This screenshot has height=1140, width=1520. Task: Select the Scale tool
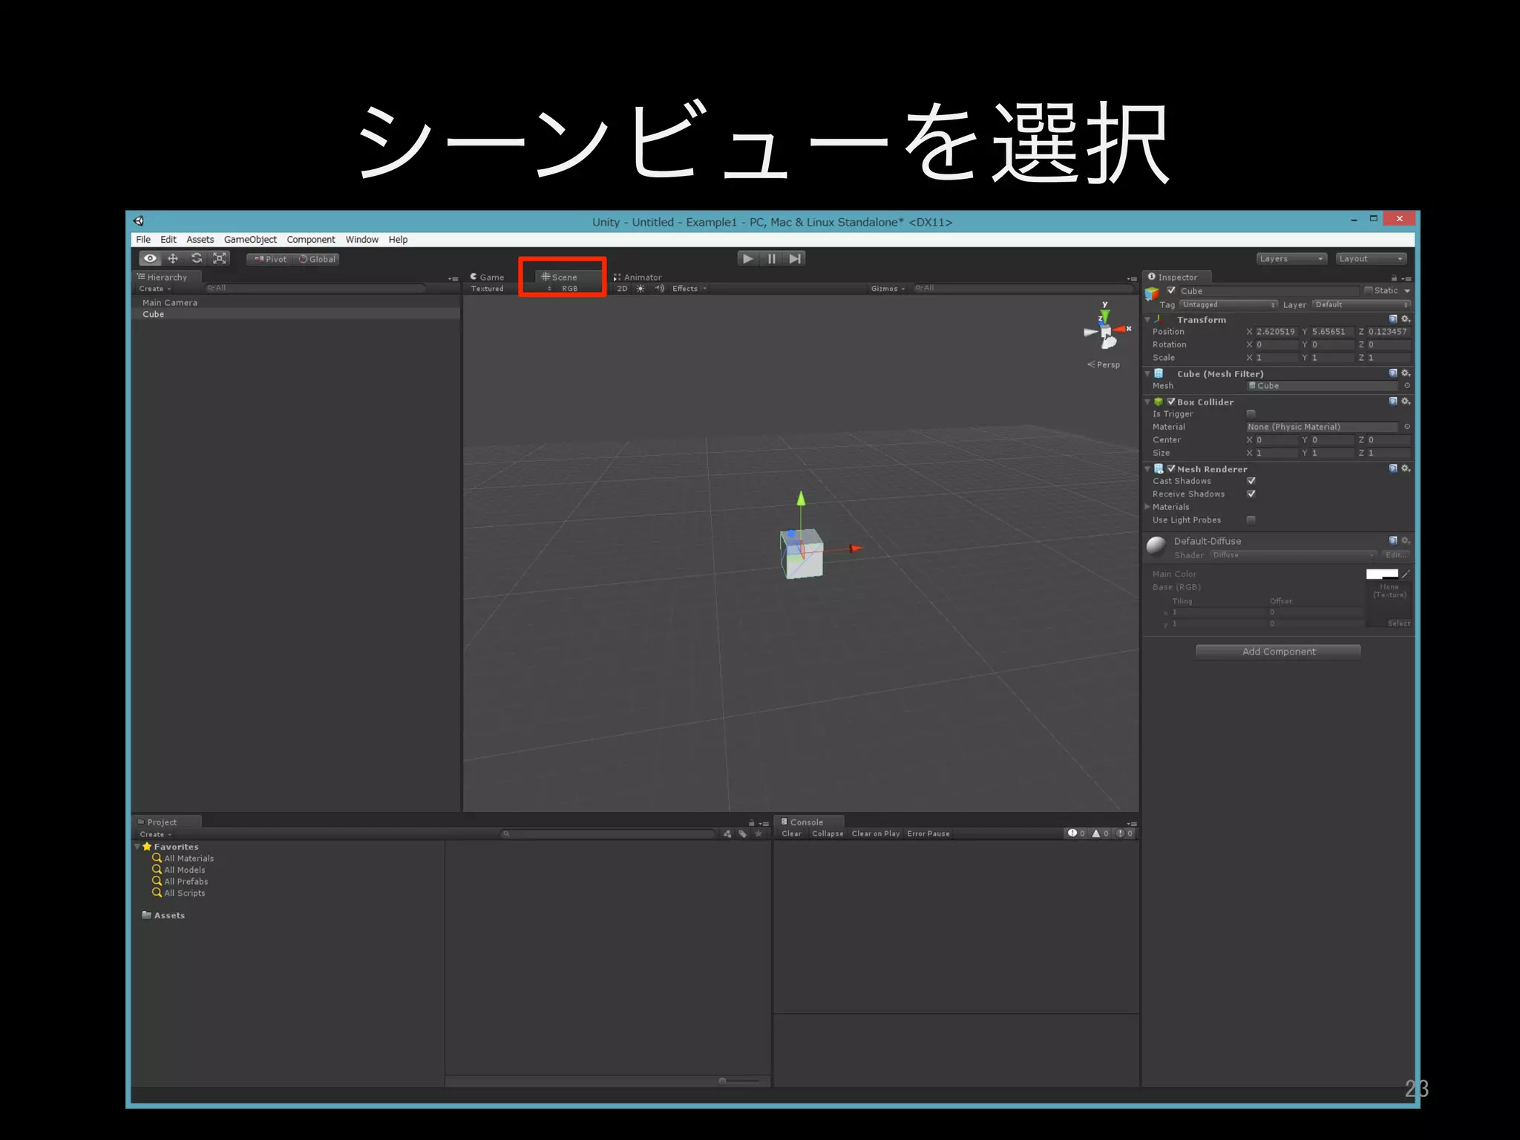click(220, 258)
